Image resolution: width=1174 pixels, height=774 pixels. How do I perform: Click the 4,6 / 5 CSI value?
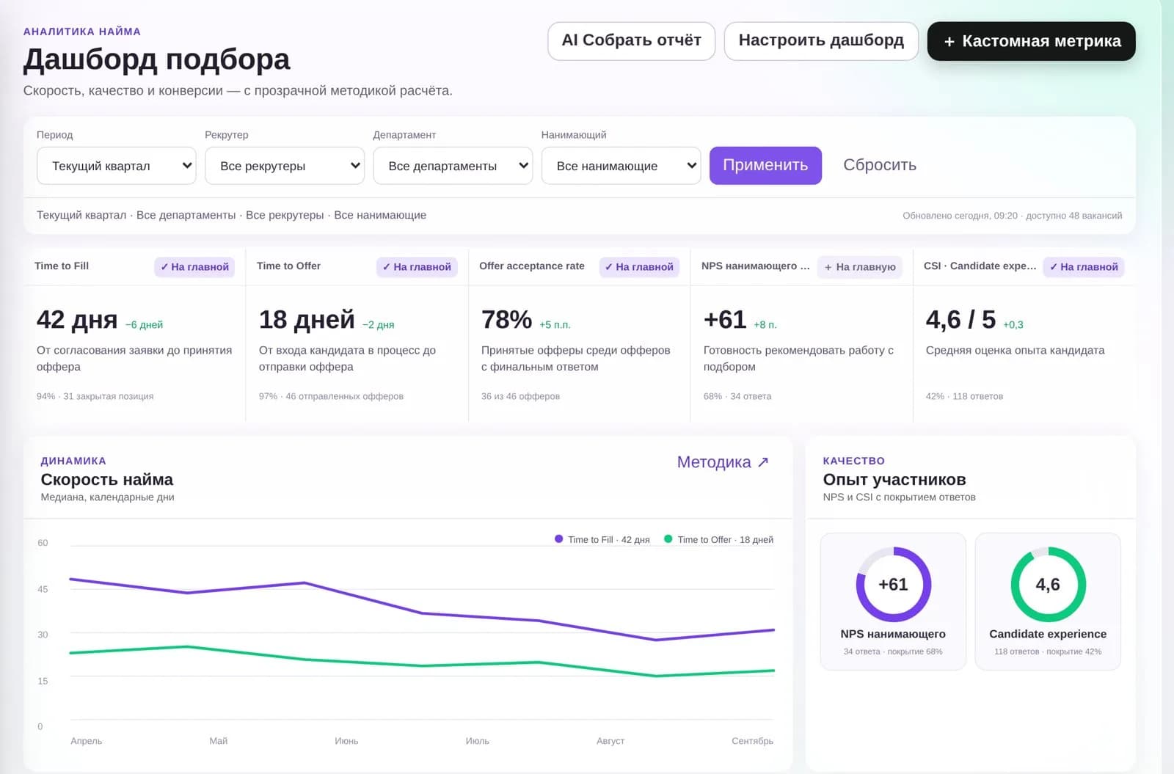tap(960, 320)
